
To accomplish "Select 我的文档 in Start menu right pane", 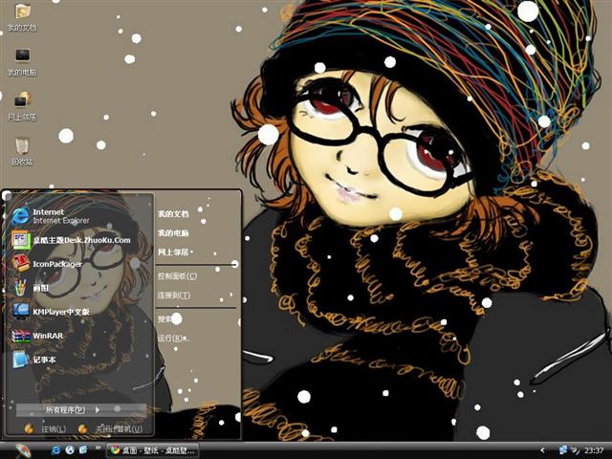I will pos(173,214).
